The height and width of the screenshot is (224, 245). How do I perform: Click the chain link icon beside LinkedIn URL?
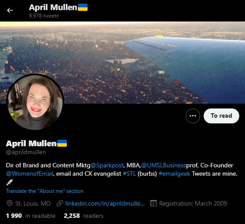coord(60,203)
